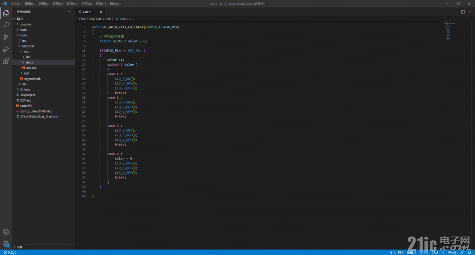Open the 运行(R) menu
The width and height of the screenshot is (475, 255).
(x=86, y=4)
